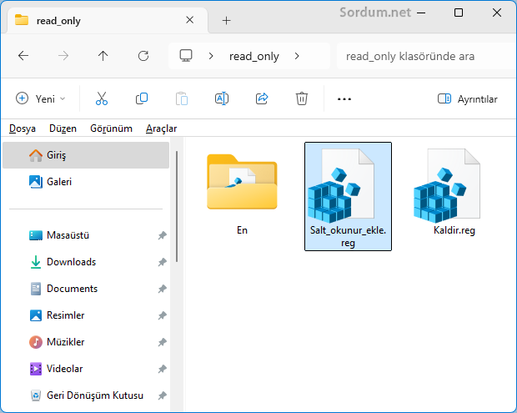
Task: Navigate back with the left arrow
Action: click(23, 56)
